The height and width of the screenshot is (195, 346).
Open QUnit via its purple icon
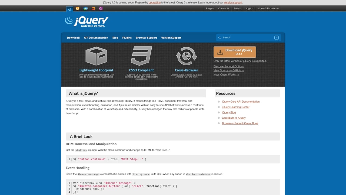101,8
